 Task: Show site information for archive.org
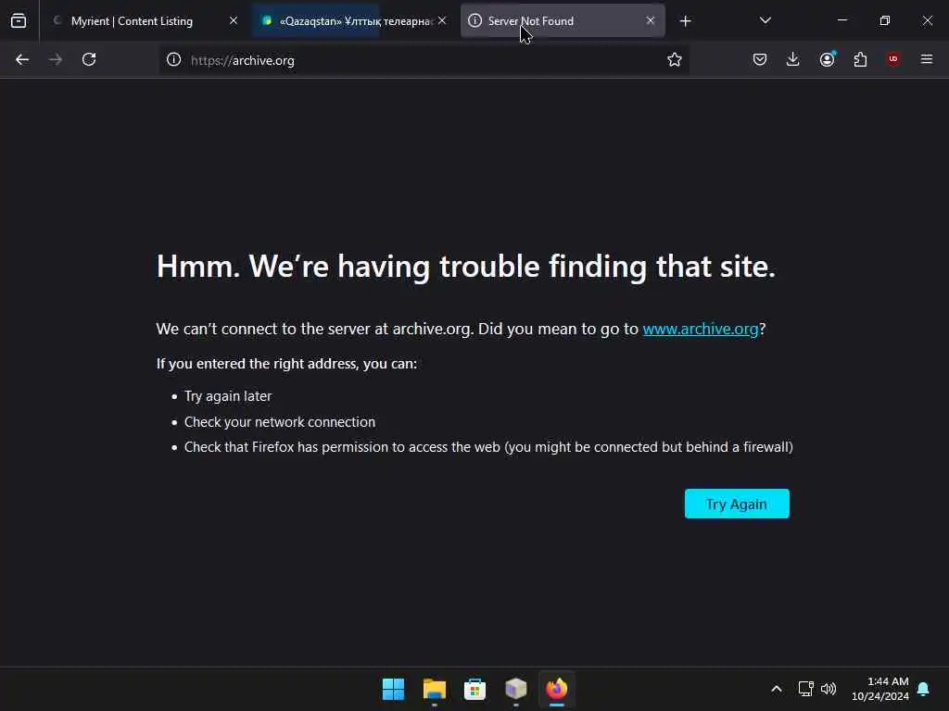tap(173, 59)
